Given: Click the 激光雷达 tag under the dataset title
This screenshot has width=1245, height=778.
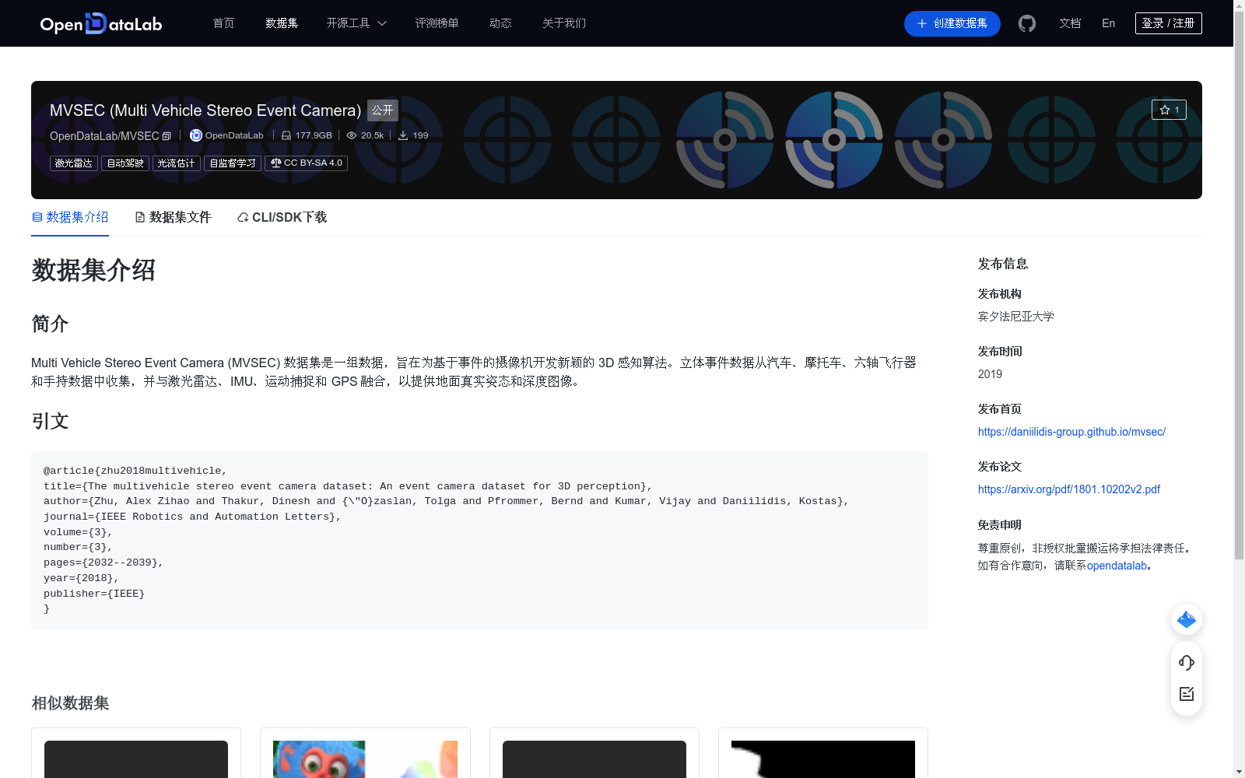Looking at the screenshot, I should (x=73, y=163).
